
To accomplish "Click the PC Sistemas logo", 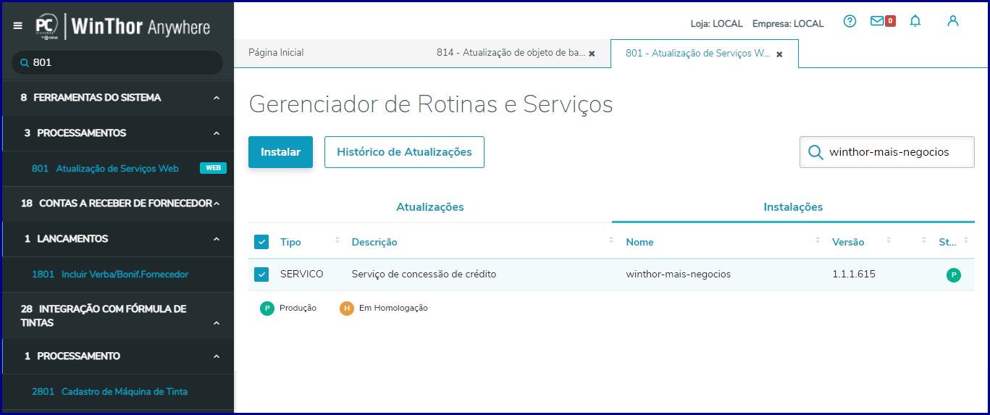I will (46, 26).
